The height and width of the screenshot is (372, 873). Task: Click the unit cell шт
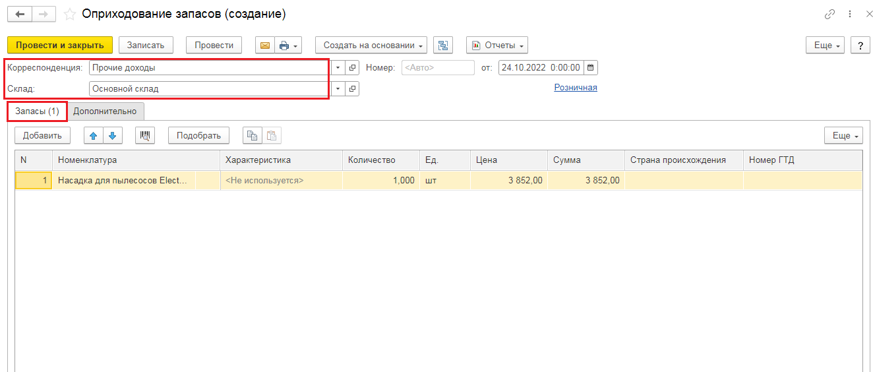[445, 180]
